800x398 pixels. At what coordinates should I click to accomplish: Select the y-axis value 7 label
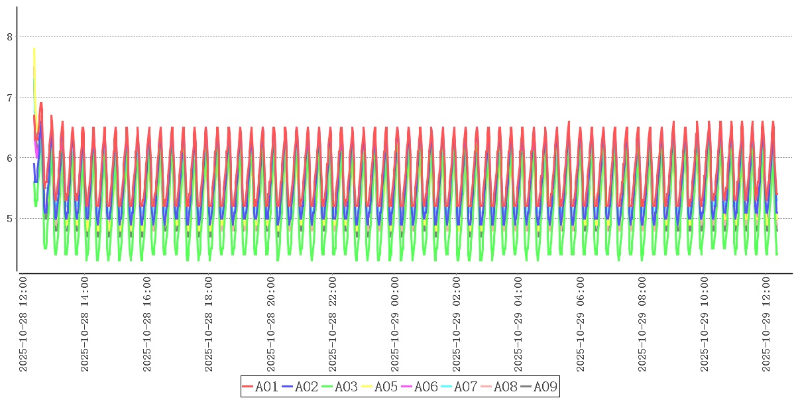pyautogui.click(x=9, y=98)
